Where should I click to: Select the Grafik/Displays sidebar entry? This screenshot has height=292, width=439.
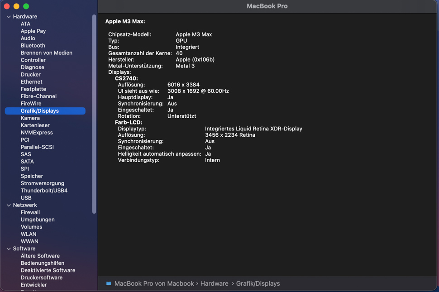45,111
